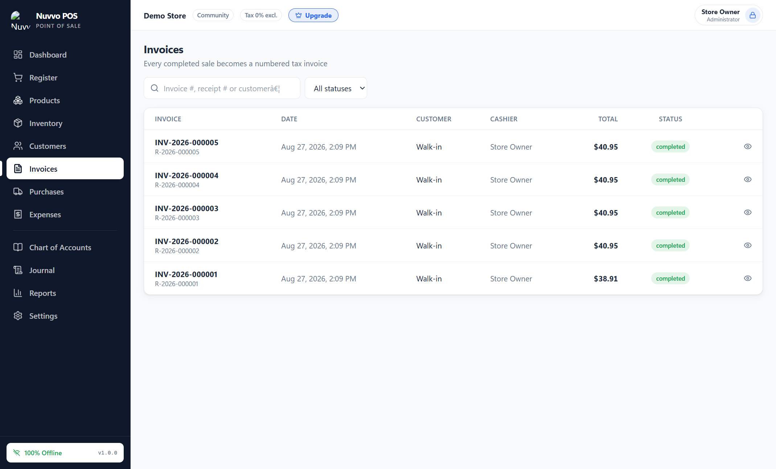Viewport: 776px width, 469px height.
Task: Click the crown icon on Upgrade
Action: pos(299,15)
